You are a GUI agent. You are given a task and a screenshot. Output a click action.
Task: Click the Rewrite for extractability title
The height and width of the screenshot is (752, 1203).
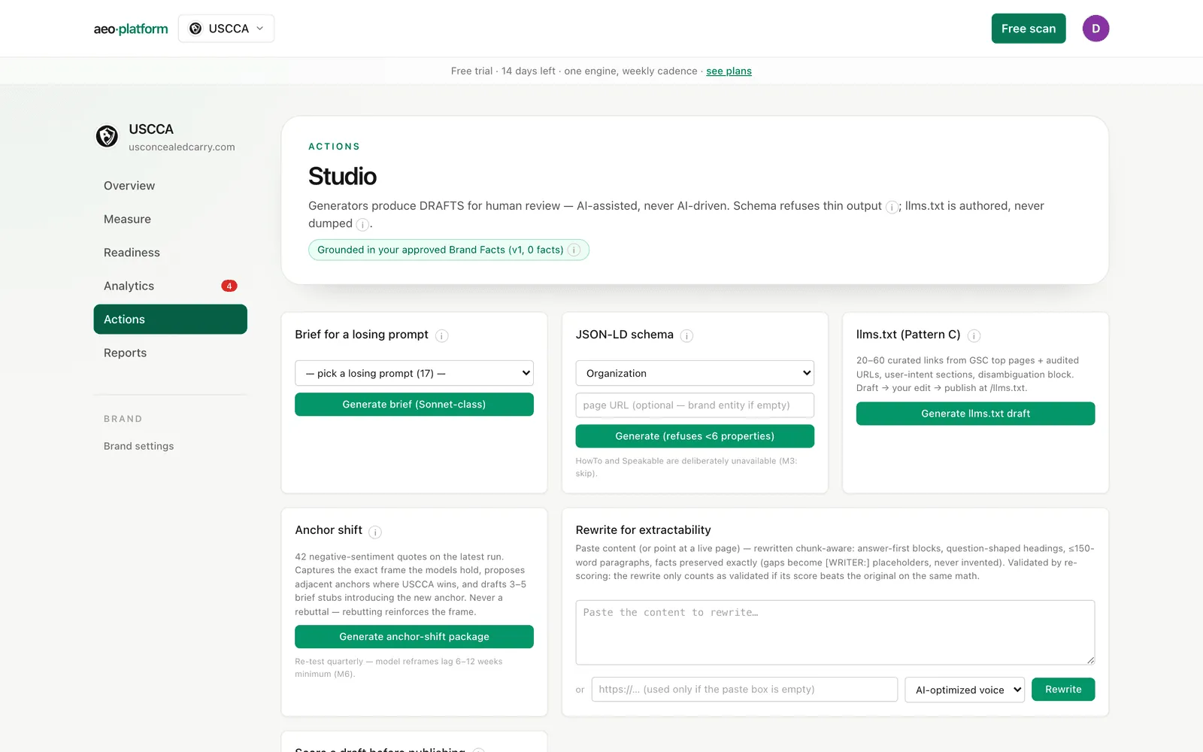pos(643,530)
